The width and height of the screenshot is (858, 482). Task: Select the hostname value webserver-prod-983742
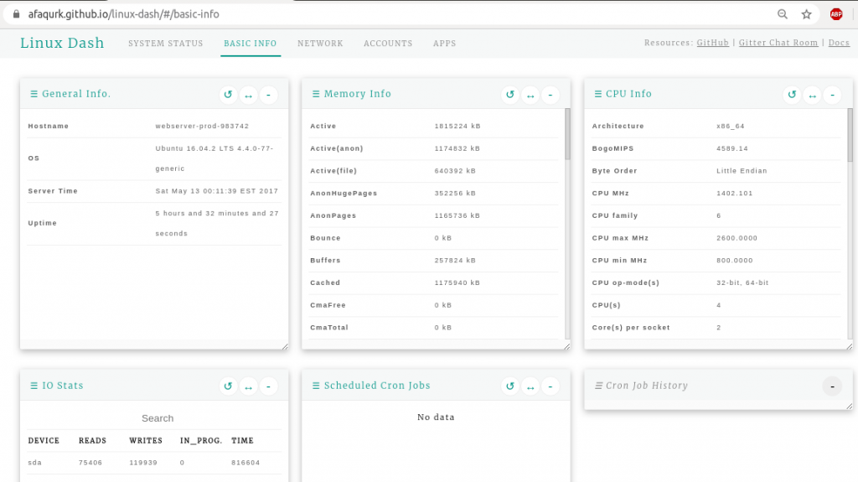point(202,126)
